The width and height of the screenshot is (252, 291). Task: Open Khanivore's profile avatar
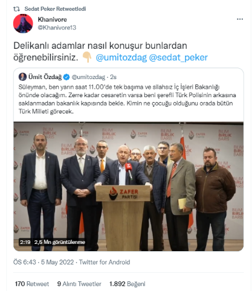tap(23, 24)
